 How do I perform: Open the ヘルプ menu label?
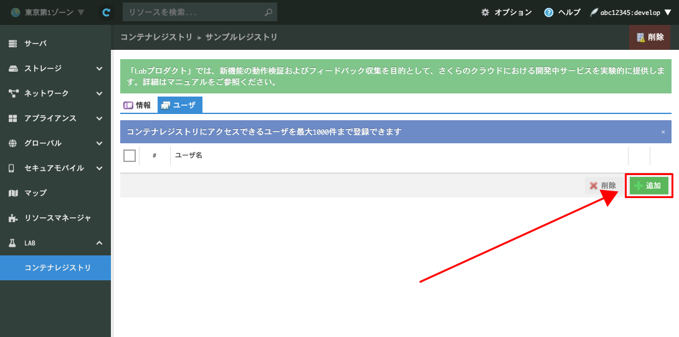569,12
